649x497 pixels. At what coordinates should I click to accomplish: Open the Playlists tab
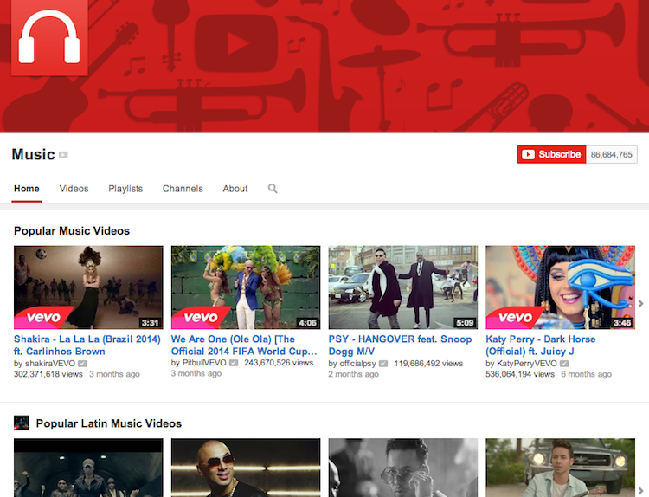point(125,189)
